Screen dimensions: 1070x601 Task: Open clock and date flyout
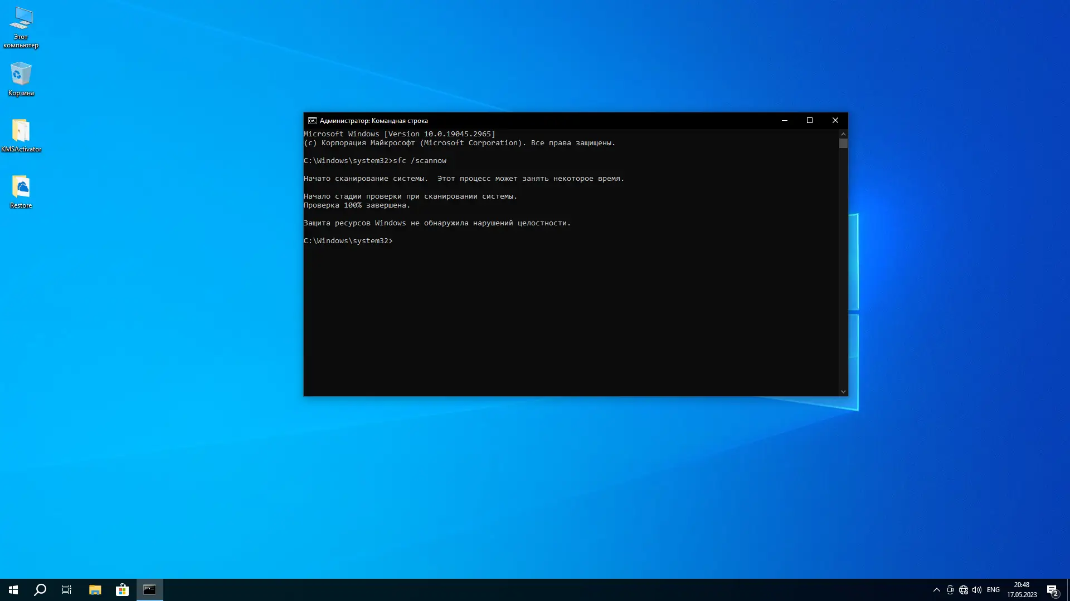point(1022,590)
